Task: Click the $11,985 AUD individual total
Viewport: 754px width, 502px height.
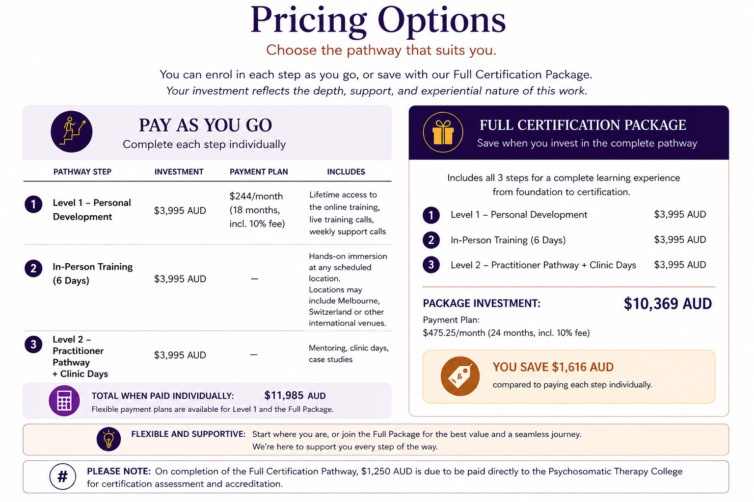Action: pos(295,396)
